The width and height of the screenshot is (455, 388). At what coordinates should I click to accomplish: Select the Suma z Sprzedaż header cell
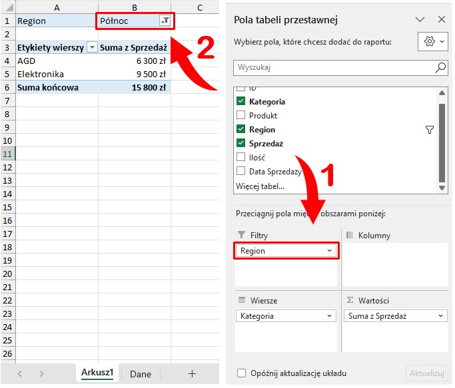point(135,47)
